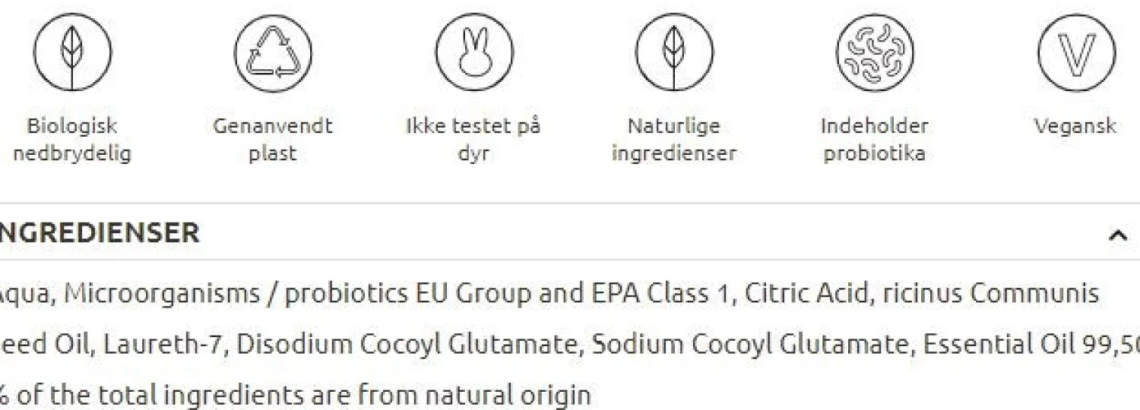The height and width of the screenshot is (410, 1140).
Task: Click the leaf icon above Naturlige ingredienser
Action: coord(674,53)
